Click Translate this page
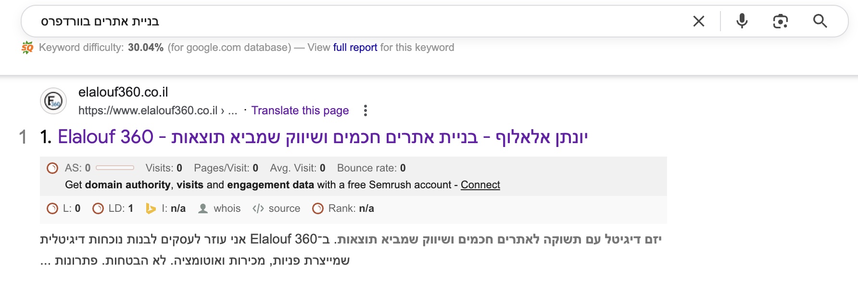This screenshot has height=293, width=858. 300,110
